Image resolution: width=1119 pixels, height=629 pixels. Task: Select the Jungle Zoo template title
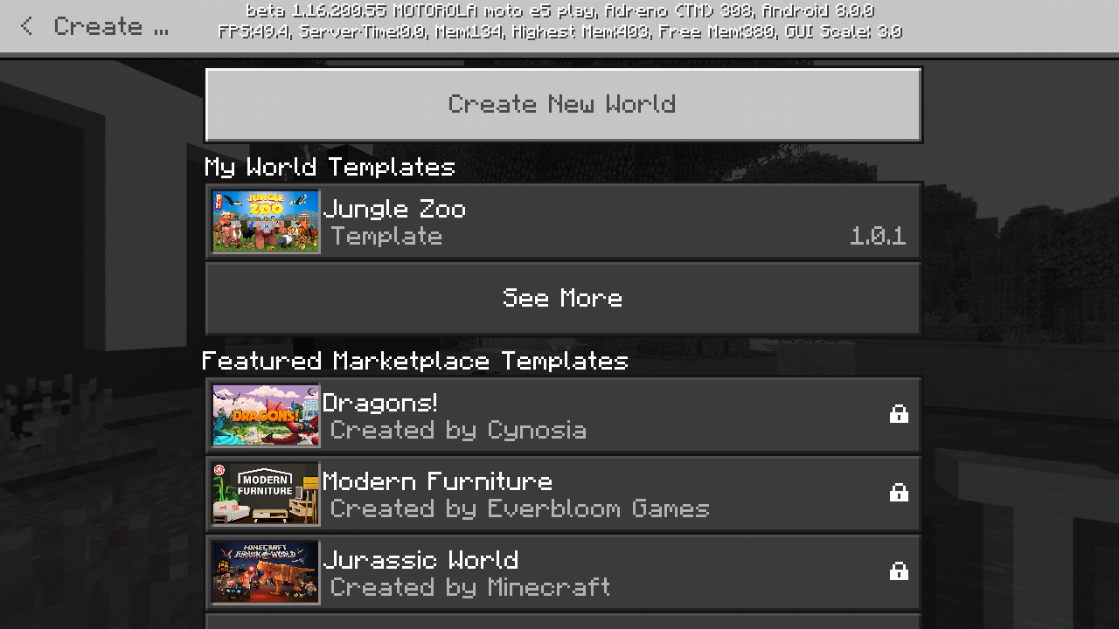click(394, 209)
